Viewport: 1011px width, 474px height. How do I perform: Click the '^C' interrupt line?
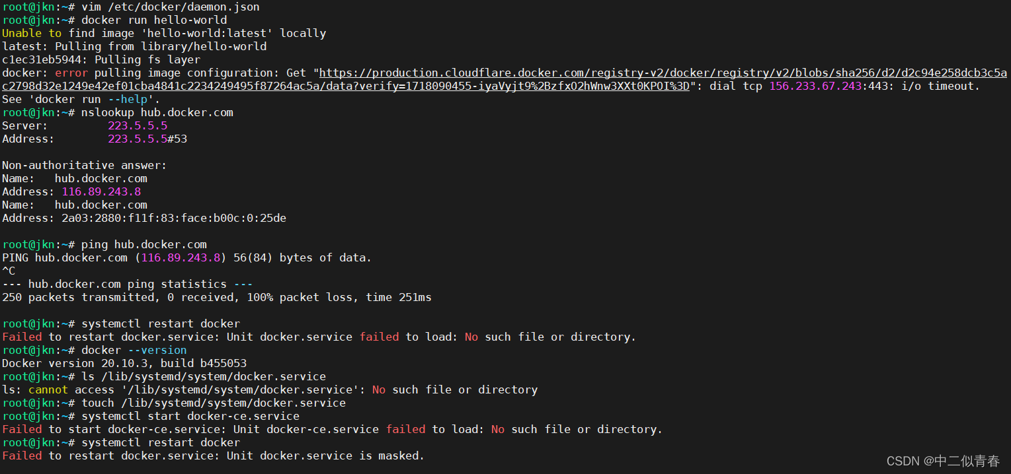click(x=9, y=271)
